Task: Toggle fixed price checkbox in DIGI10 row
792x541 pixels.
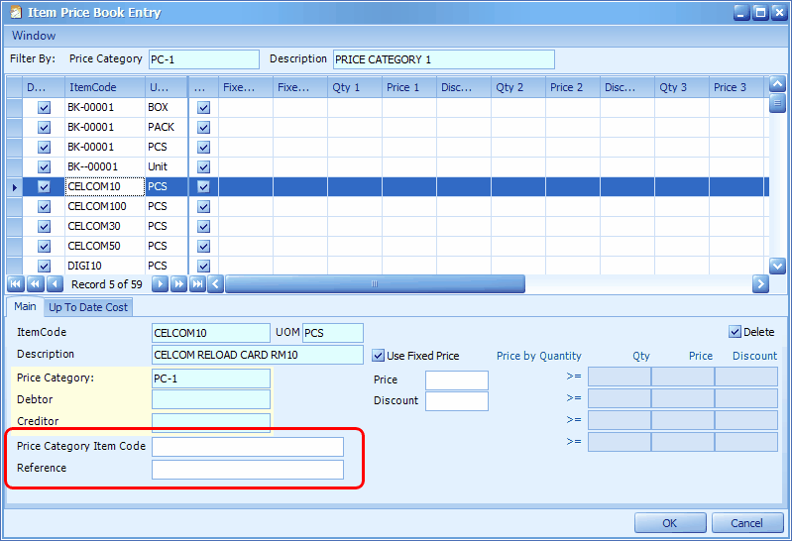Action: [x=203, y=266]
